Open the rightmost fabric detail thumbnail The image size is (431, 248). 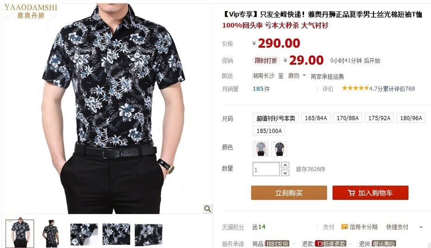(x=148, y=235)
